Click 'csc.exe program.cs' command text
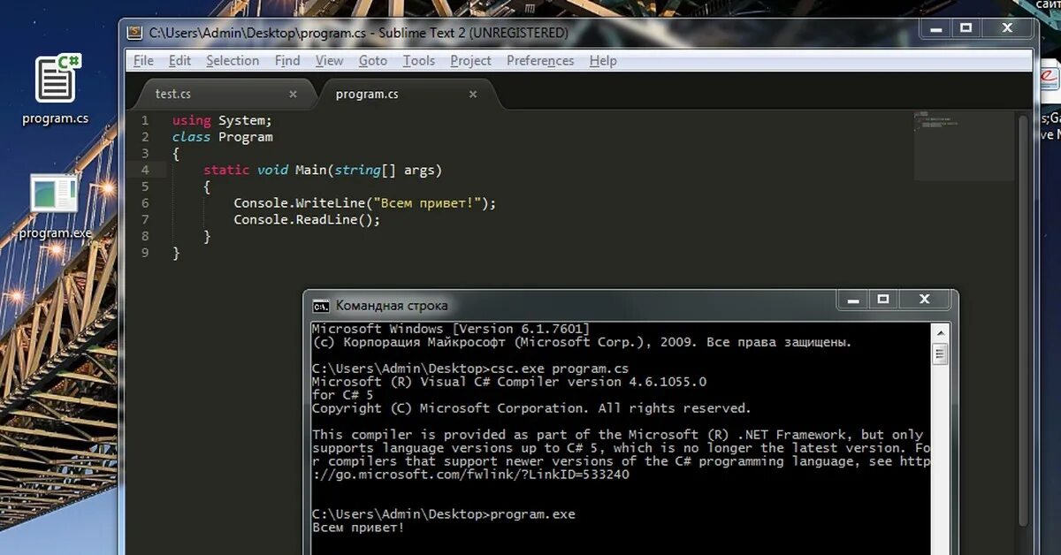This screenshot has height=555, width=1061. pyautogui.click(x=559, y=368)
